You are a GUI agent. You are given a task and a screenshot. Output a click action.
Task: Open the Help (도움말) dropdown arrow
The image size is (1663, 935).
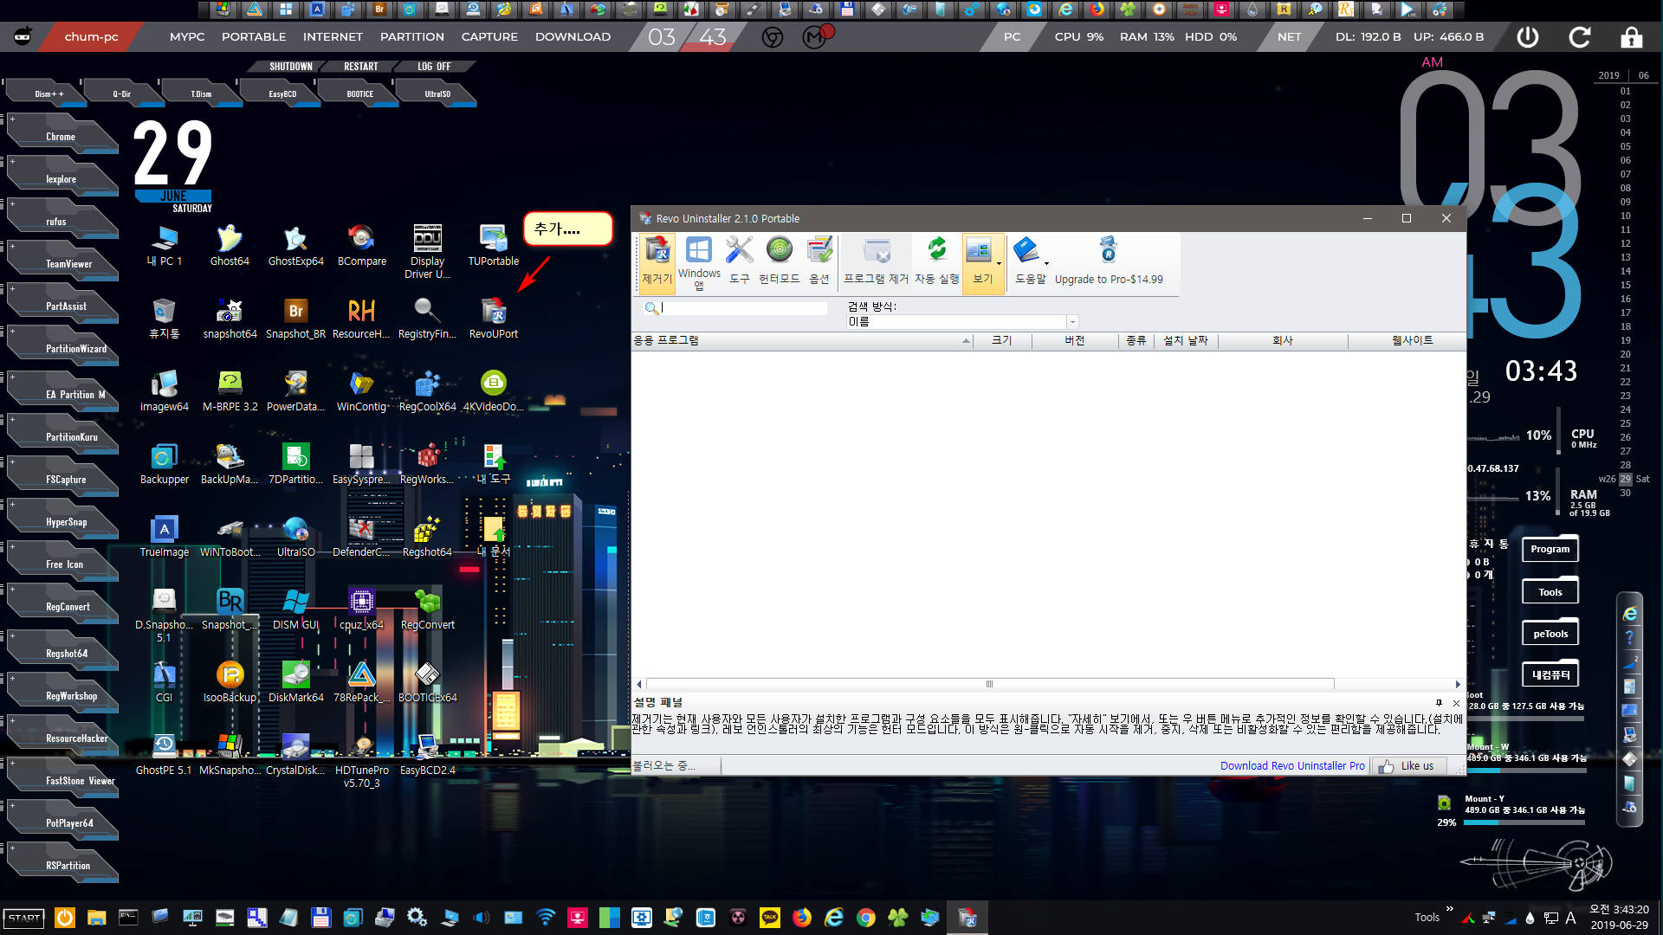coord(1046,263)
